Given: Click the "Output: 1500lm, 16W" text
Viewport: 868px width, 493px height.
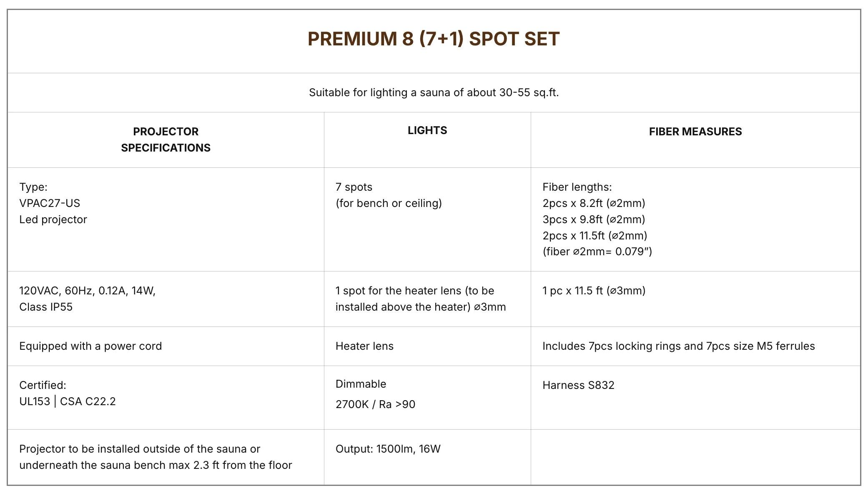Looking at the screenshot, I should tap(388, 449).
